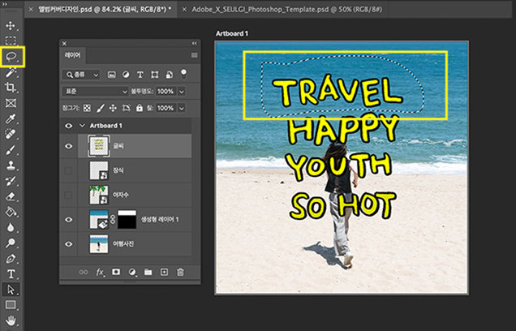The height and width of the screenshot is (331, 516).
Task: Select the Paint Bucket tool
Action: (x=11, y=212)
